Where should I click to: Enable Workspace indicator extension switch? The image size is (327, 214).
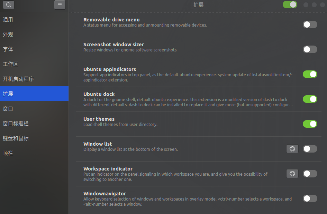(x=310, y=174)
